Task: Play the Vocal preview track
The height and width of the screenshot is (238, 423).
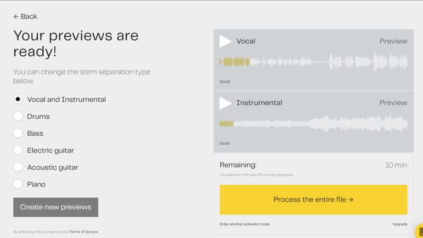Action: [225, 41]
